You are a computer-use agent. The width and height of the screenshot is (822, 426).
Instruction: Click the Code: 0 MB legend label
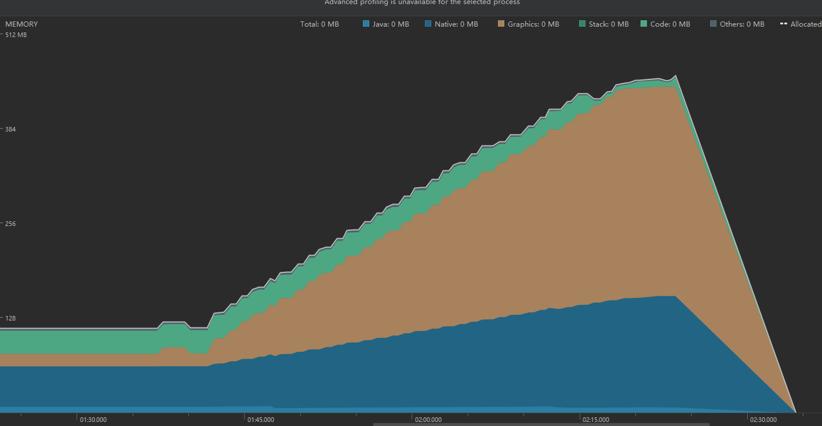pos(670,24)
